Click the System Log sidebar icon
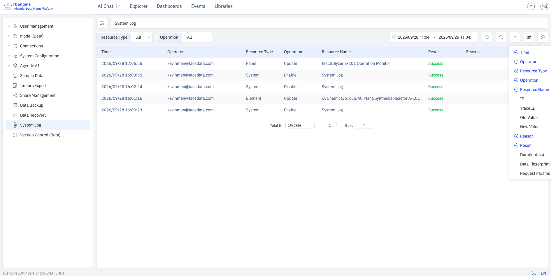The image size is (551, 276). point(15,125)
